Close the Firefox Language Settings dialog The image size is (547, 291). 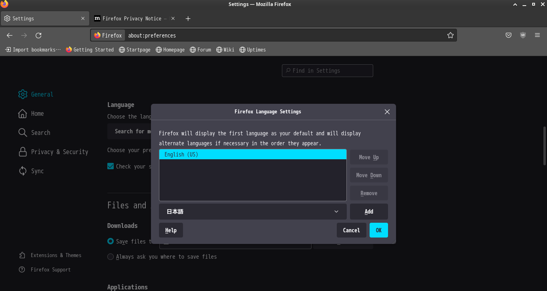(387, 112)
